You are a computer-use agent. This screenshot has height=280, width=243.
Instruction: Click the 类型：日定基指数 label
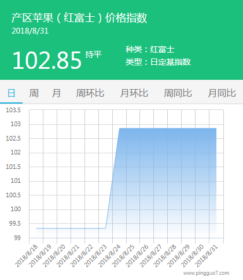pos(158,62)
